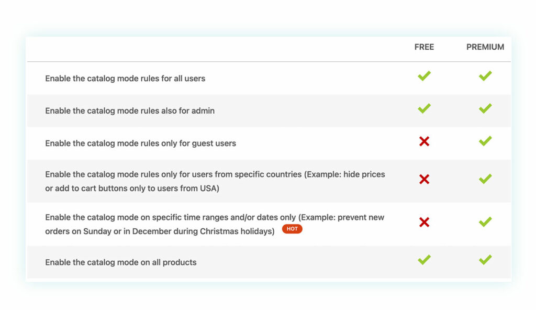Click the 'only for guest users' feature text
536x310 pixels.
click(140, 143)
